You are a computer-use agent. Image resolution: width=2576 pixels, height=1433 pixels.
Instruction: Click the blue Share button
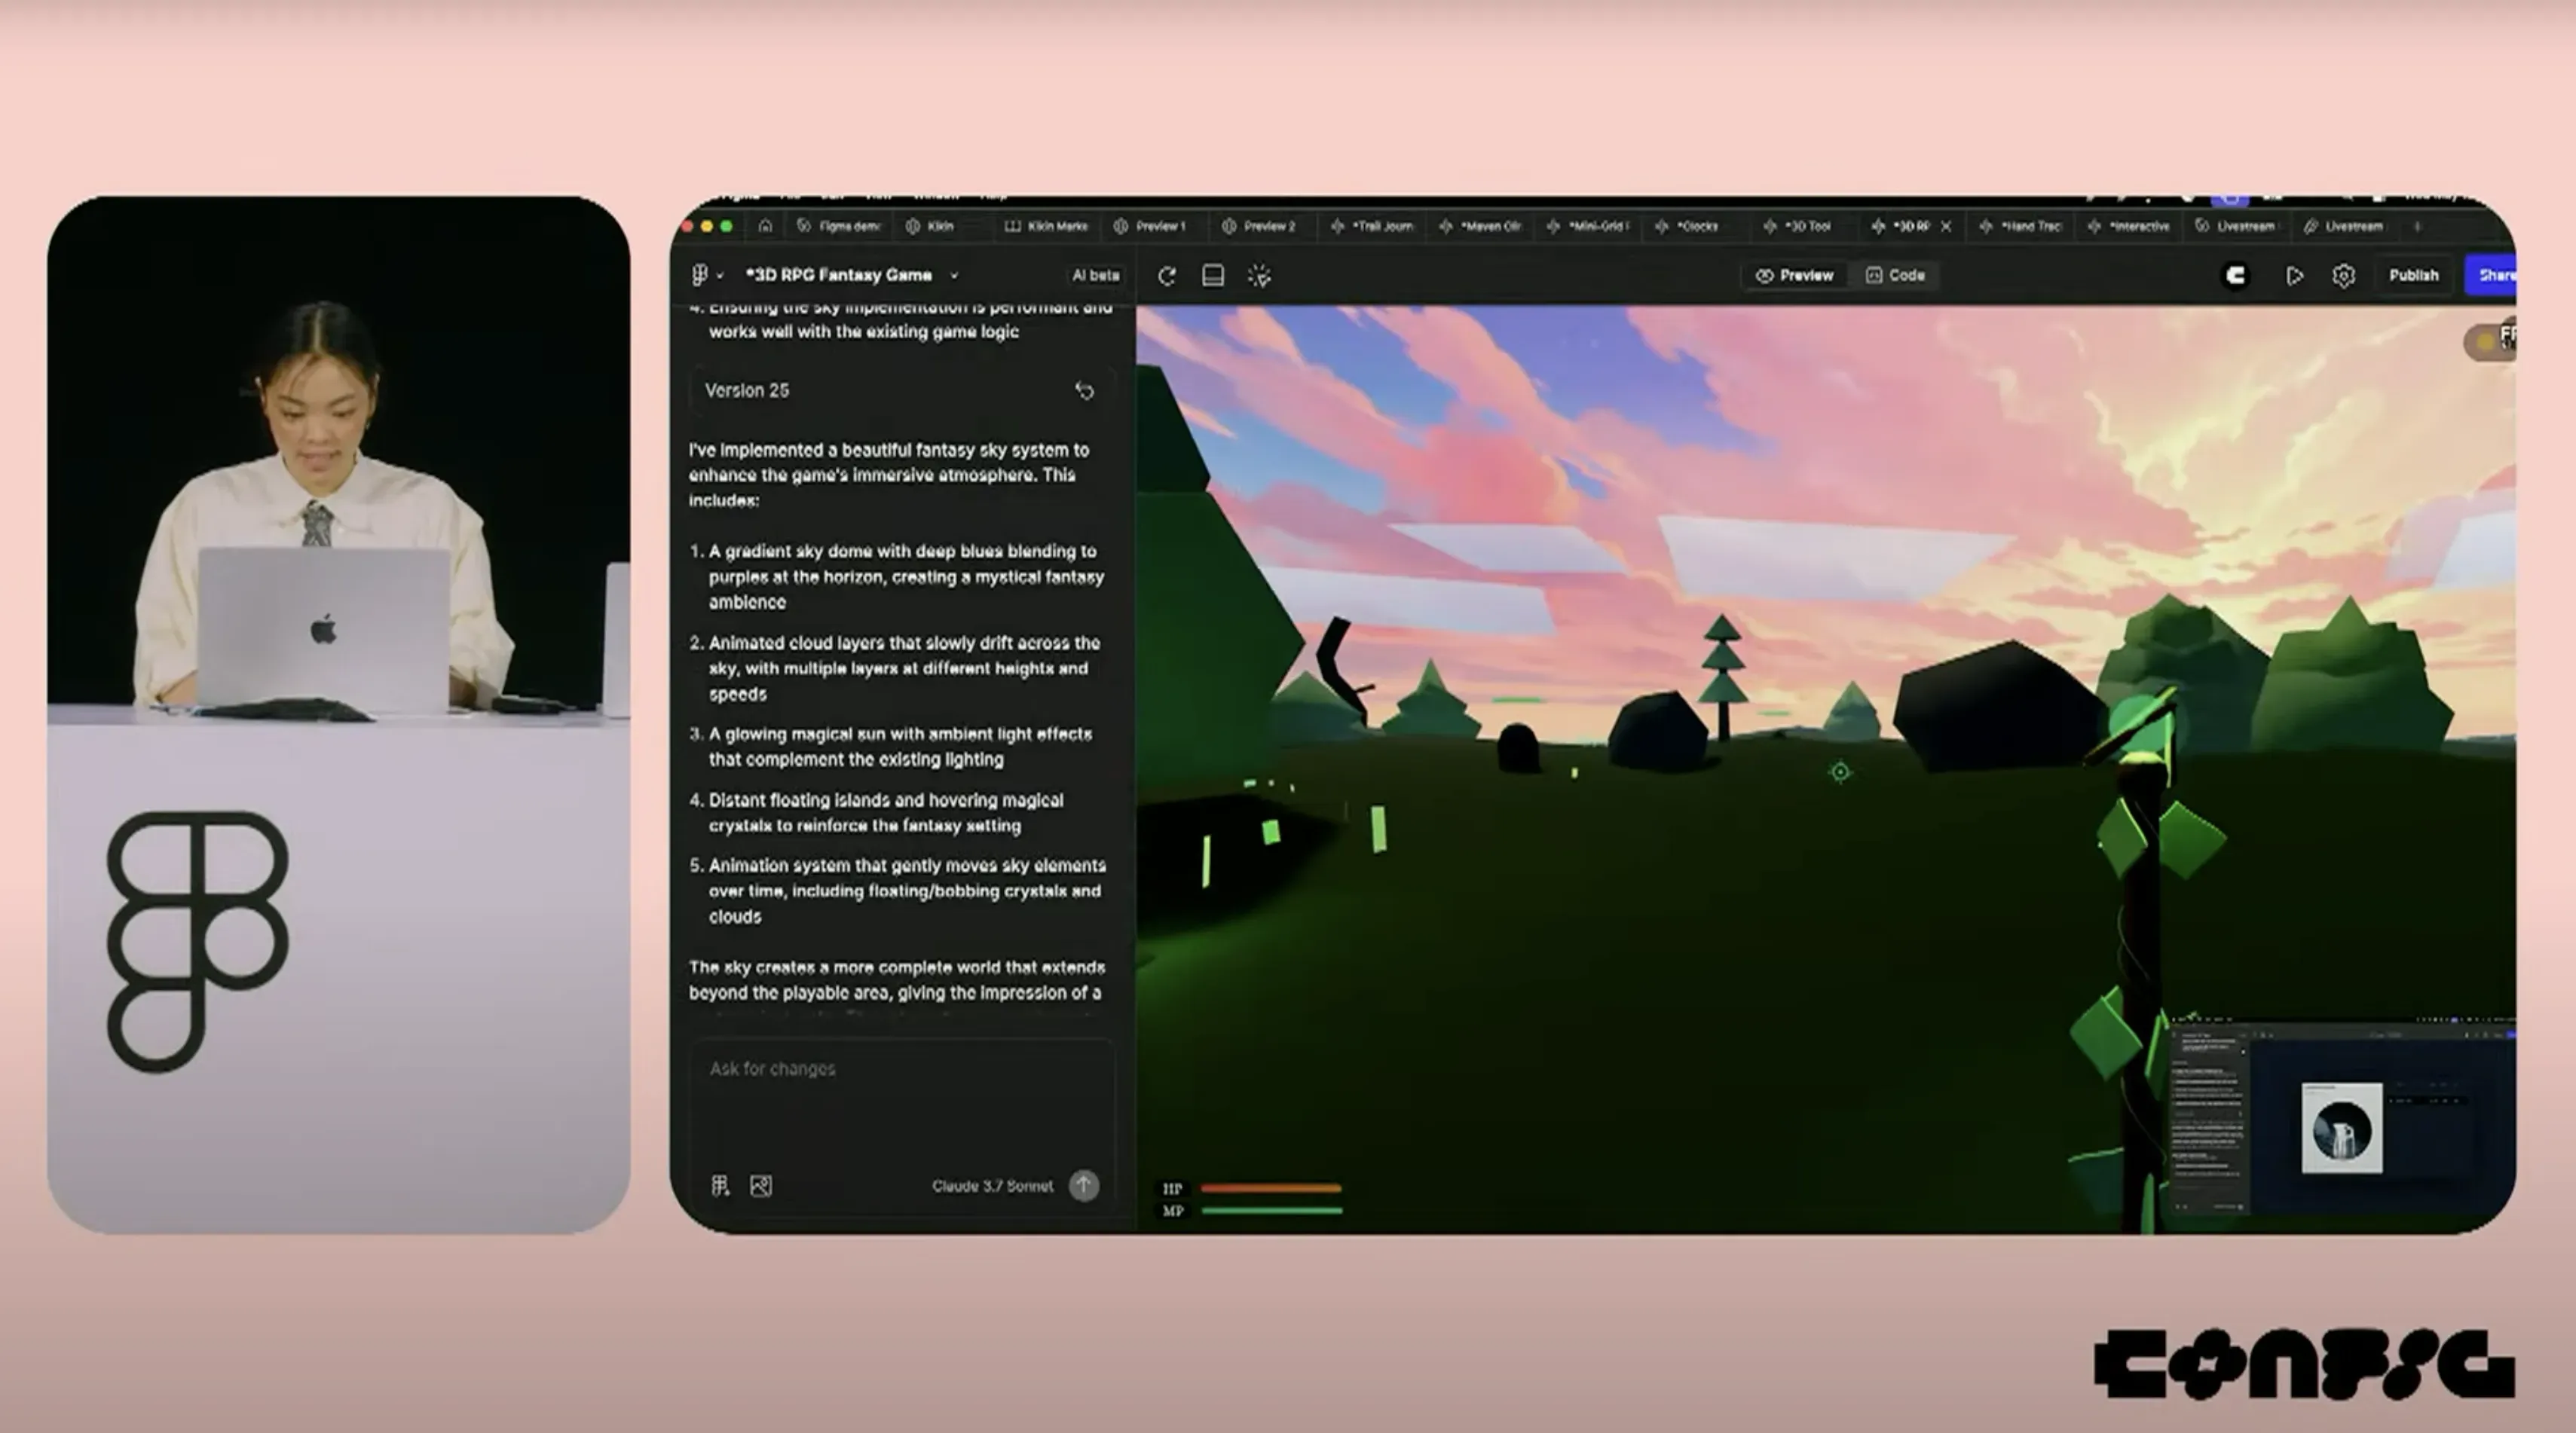(2494, 275)
